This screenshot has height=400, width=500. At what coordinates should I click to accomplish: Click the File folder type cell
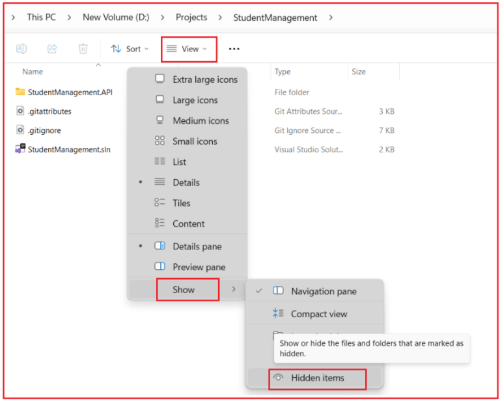click(x=292, y=93)
